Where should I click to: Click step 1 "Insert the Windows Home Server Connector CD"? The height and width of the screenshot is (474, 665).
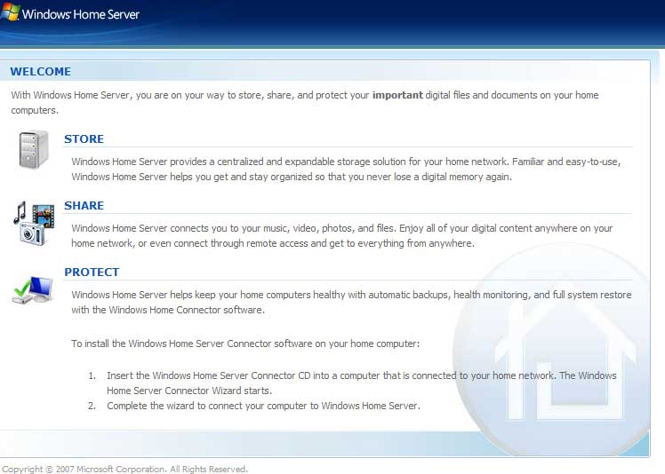(x=361, y=383)
